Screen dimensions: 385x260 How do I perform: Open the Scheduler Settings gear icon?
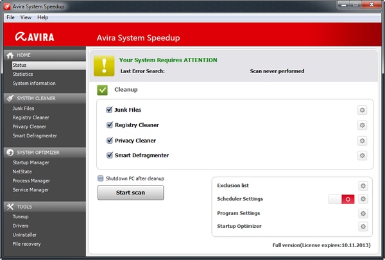click(363, 199)
